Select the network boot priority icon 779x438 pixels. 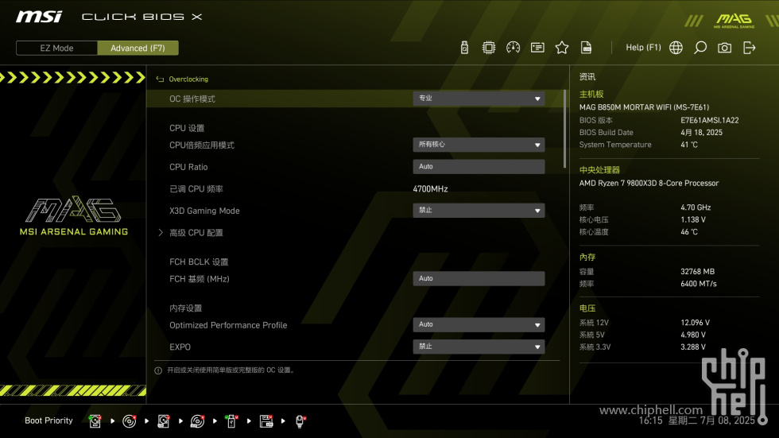tap(300, 421)
